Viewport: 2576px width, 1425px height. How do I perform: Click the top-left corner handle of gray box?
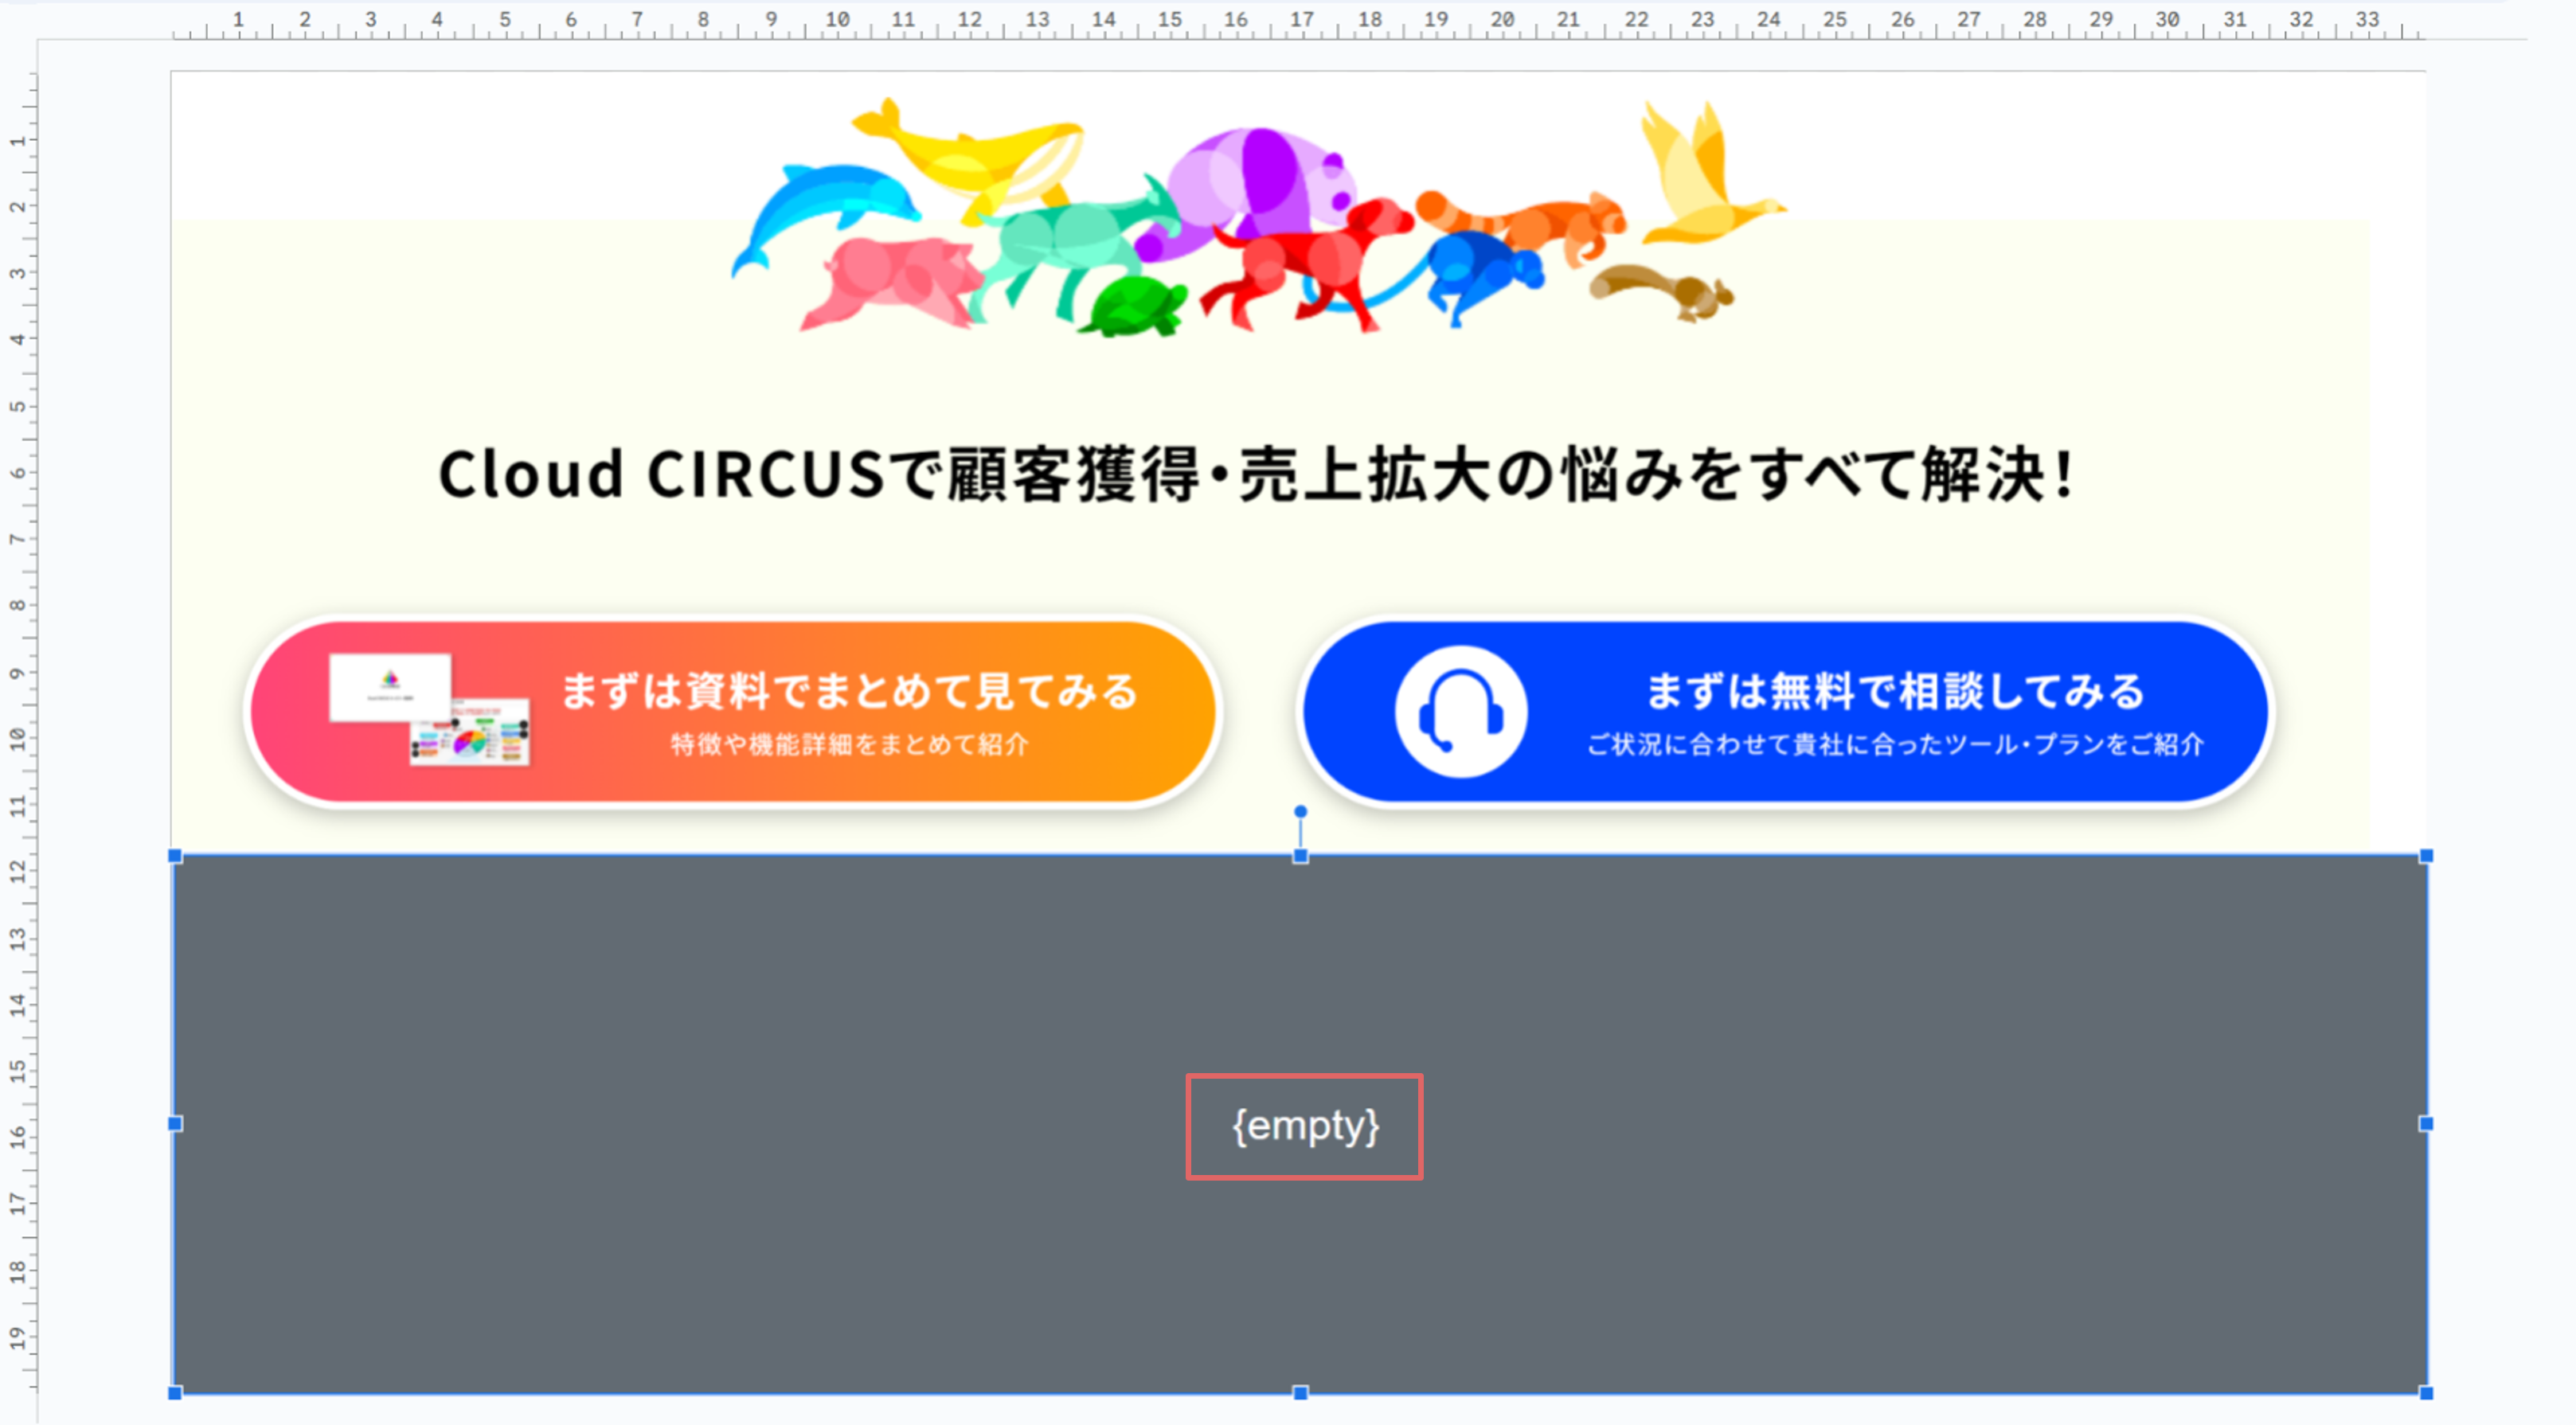pos(175,856)
